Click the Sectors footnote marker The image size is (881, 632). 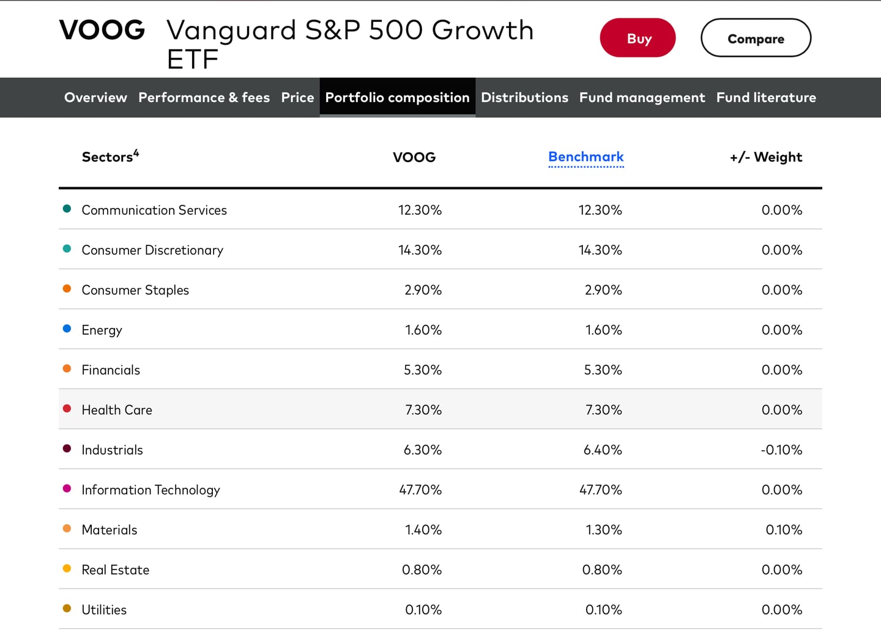pyautogui.click(x=136, y=151)
